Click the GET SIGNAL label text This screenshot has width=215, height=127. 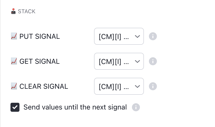39,61
